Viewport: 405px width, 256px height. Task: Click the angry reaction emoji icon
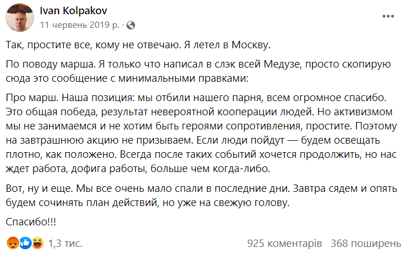(13, 243)
